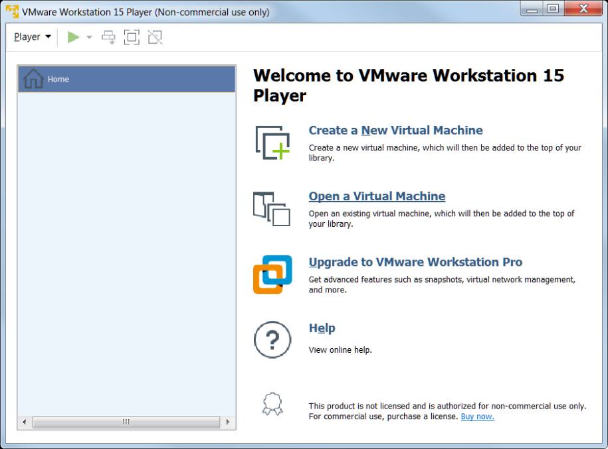Minimize the VMware Player window
608x449 pixels.
(532, 9)
